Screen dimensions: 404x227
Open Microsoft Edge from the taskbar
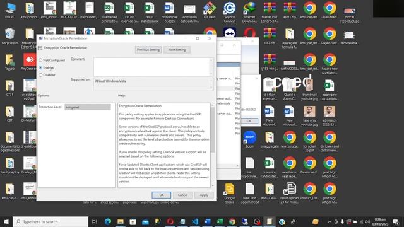[108, 221]
